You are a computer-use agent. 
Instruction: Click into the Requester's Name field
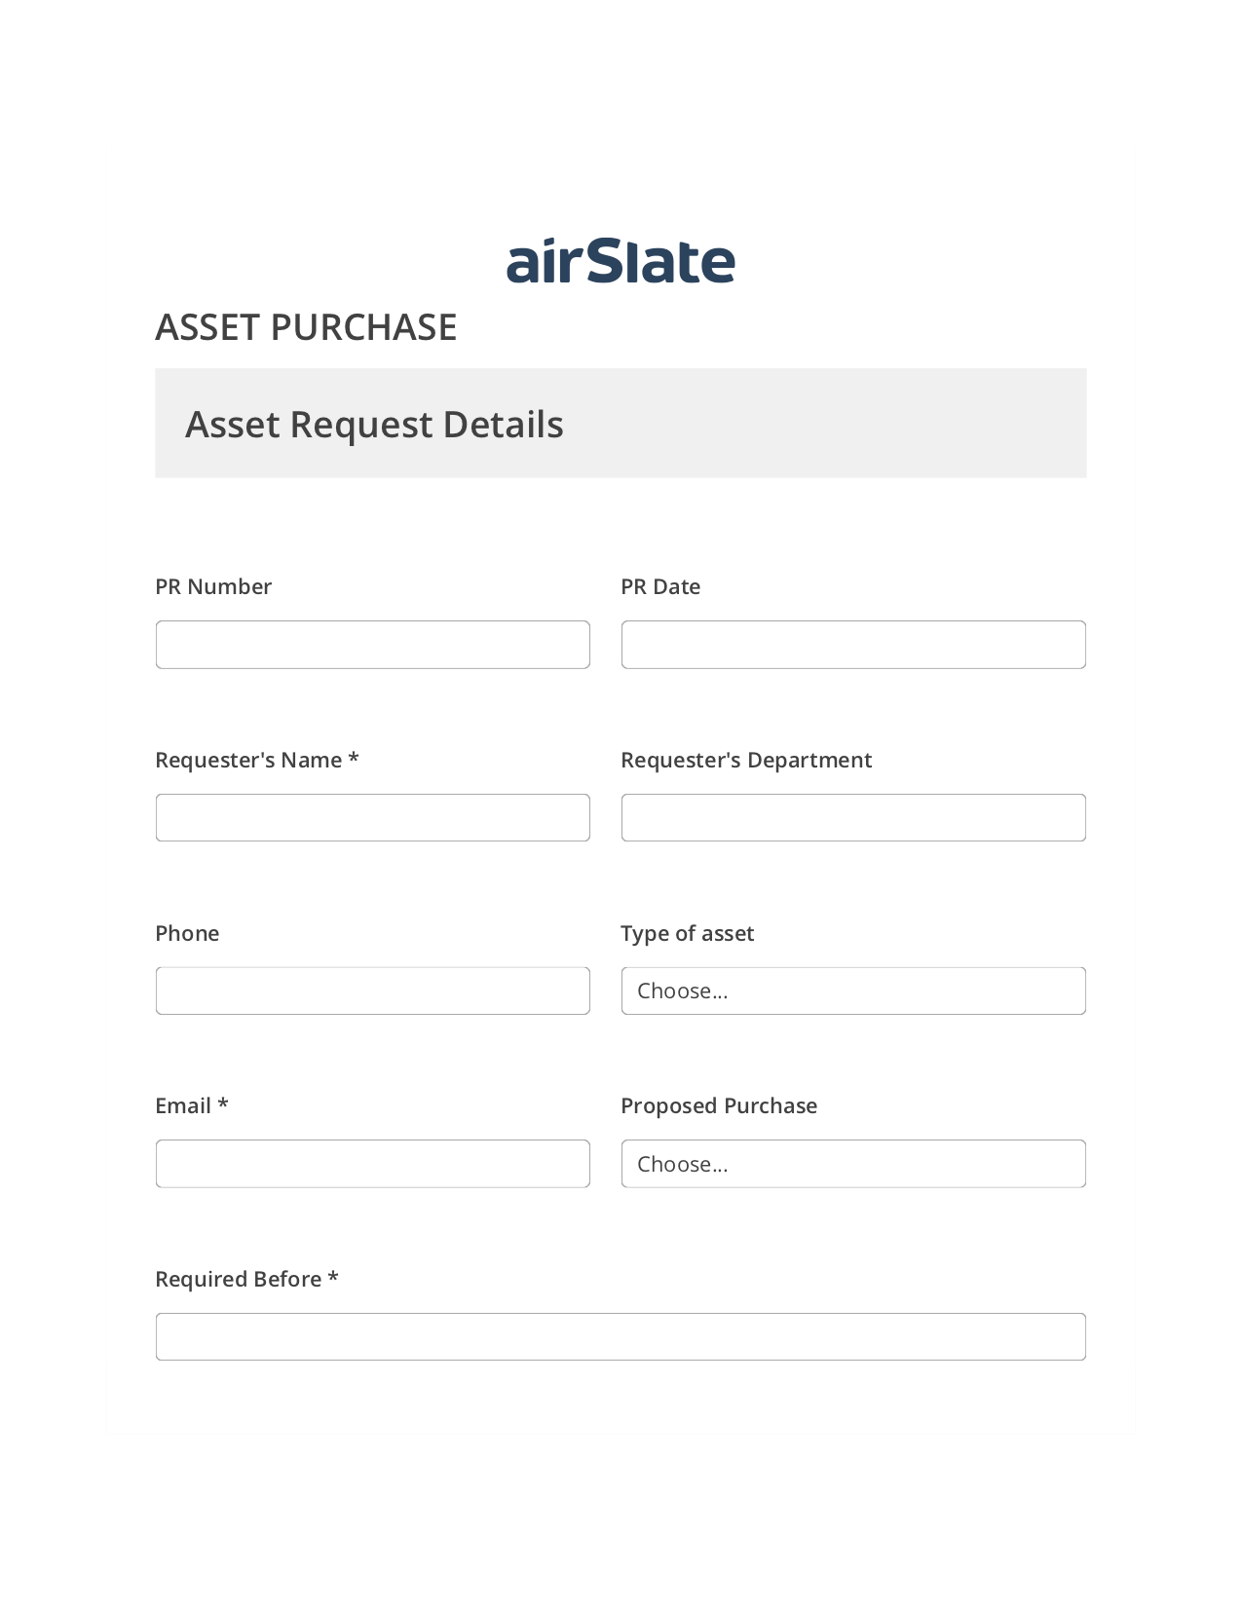[373, 818]
